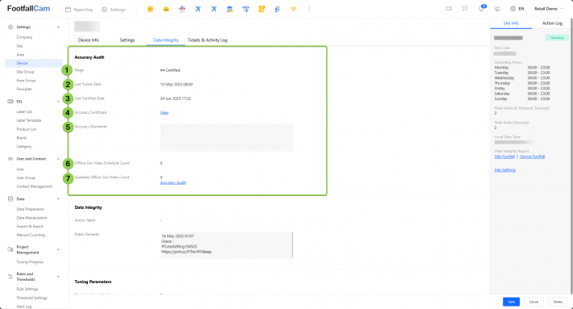Open Floorplan in sidebar
573x309 pixels.
(x=24, y=89)
